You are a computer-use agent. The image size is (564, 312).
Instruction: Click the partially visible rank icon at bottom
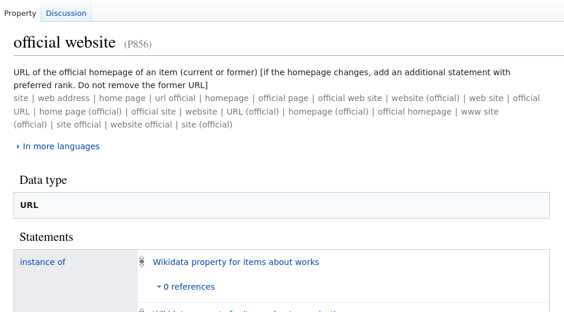(x=142, y=310)
